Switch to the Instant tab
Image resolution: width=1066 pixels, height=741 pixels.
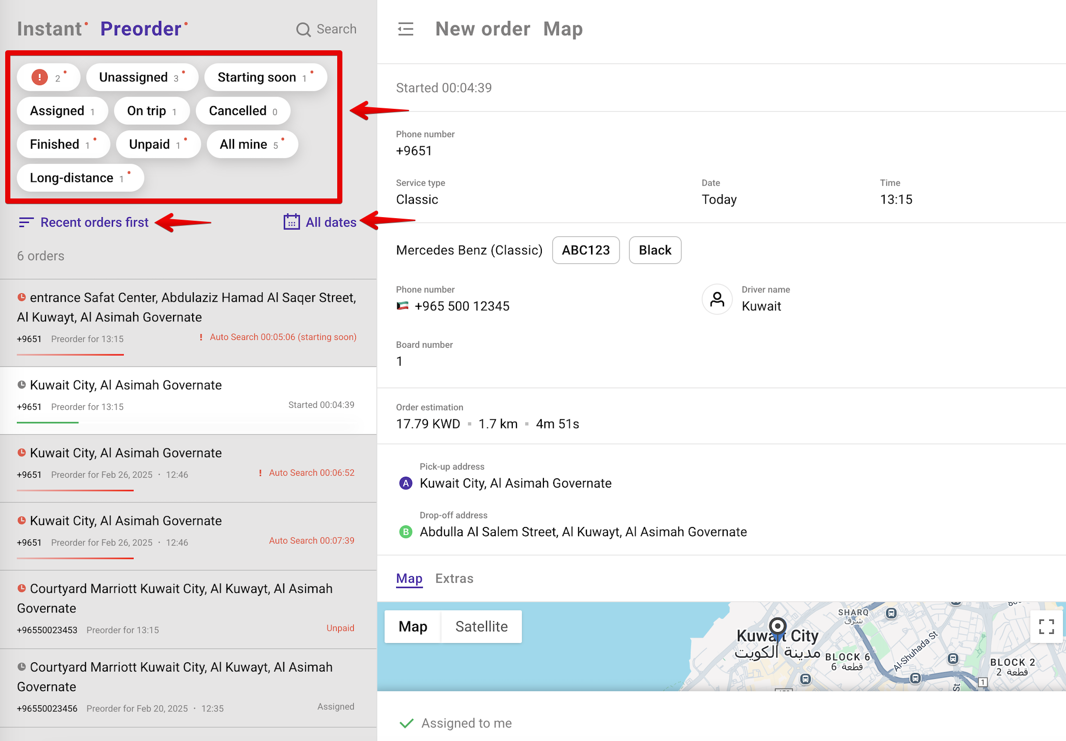click(x=50, y=29)
